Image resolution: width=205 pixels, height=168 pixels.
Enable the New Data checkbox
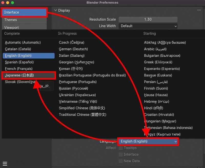(121, 161)
